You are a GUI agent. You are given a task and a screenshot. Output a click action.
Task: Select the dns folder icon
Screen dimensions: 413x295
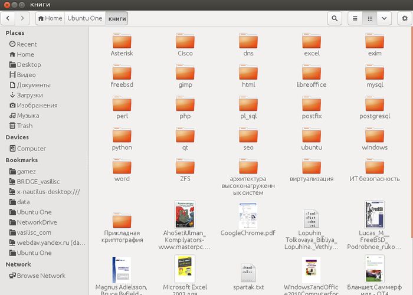point(248,41)
